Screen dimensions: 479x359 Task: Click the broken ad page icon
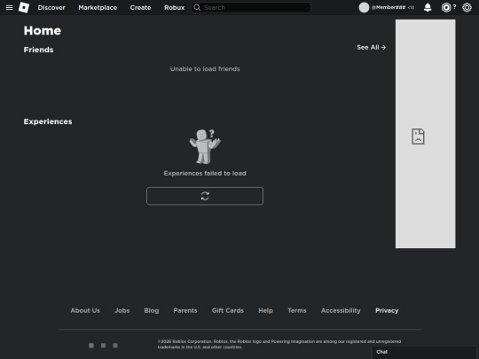(x=418, y=137)
